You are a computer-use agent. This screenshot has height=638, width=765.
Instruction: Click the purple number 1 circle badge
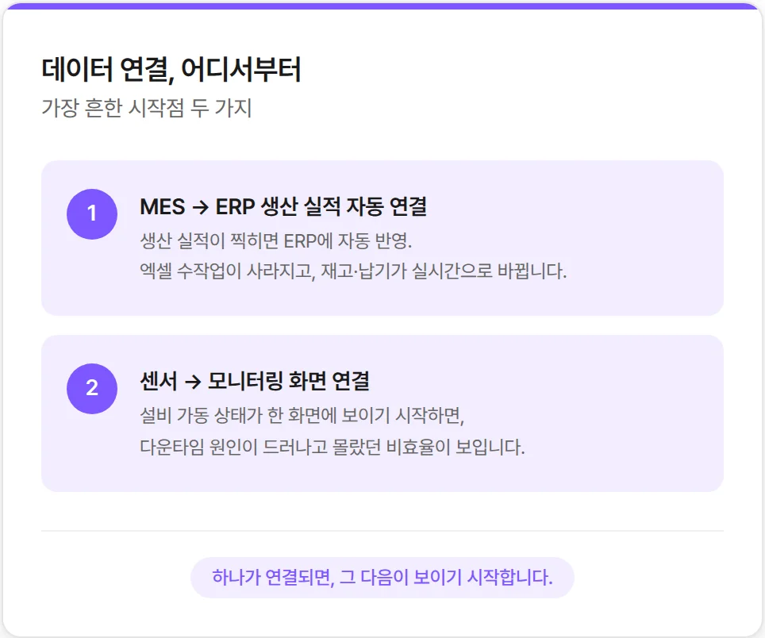92,213
